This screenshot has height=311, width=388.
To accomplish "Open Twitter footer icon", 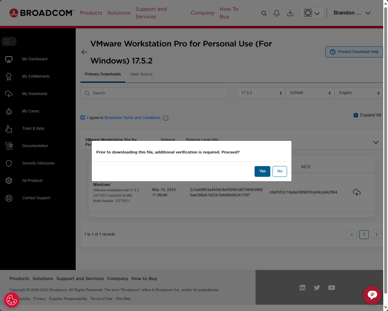I will 317,288.
